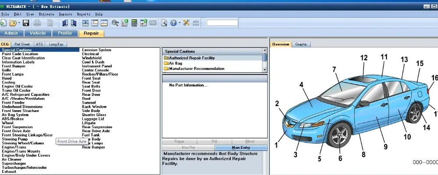
Task: Click the Man Ref button
Action: tap(188, 147)
